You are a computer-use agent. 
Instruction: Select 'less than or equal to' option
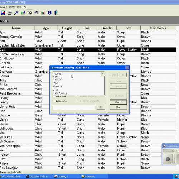78,97
